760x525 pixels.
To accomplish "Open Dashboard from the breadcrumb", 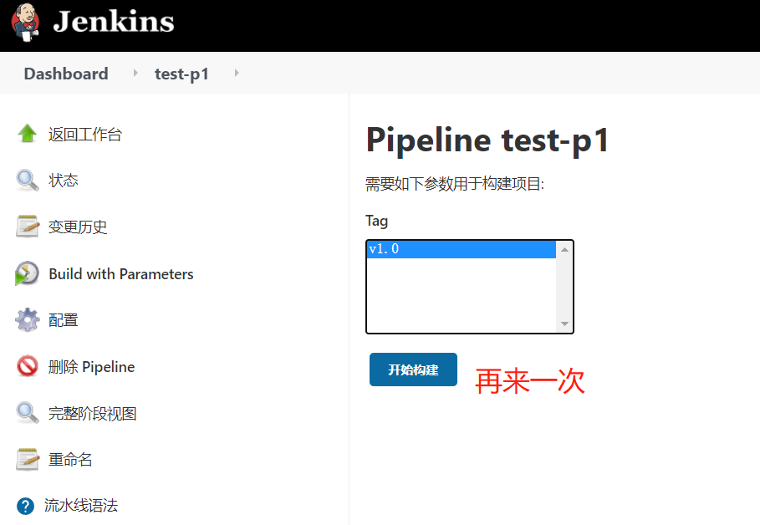I will (66, 74).
